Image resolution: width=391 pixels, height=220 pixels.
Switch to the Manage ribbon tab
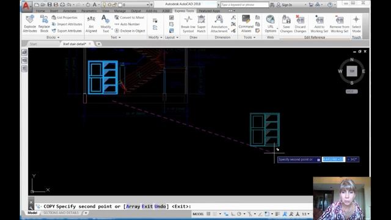tap(120, 11)
